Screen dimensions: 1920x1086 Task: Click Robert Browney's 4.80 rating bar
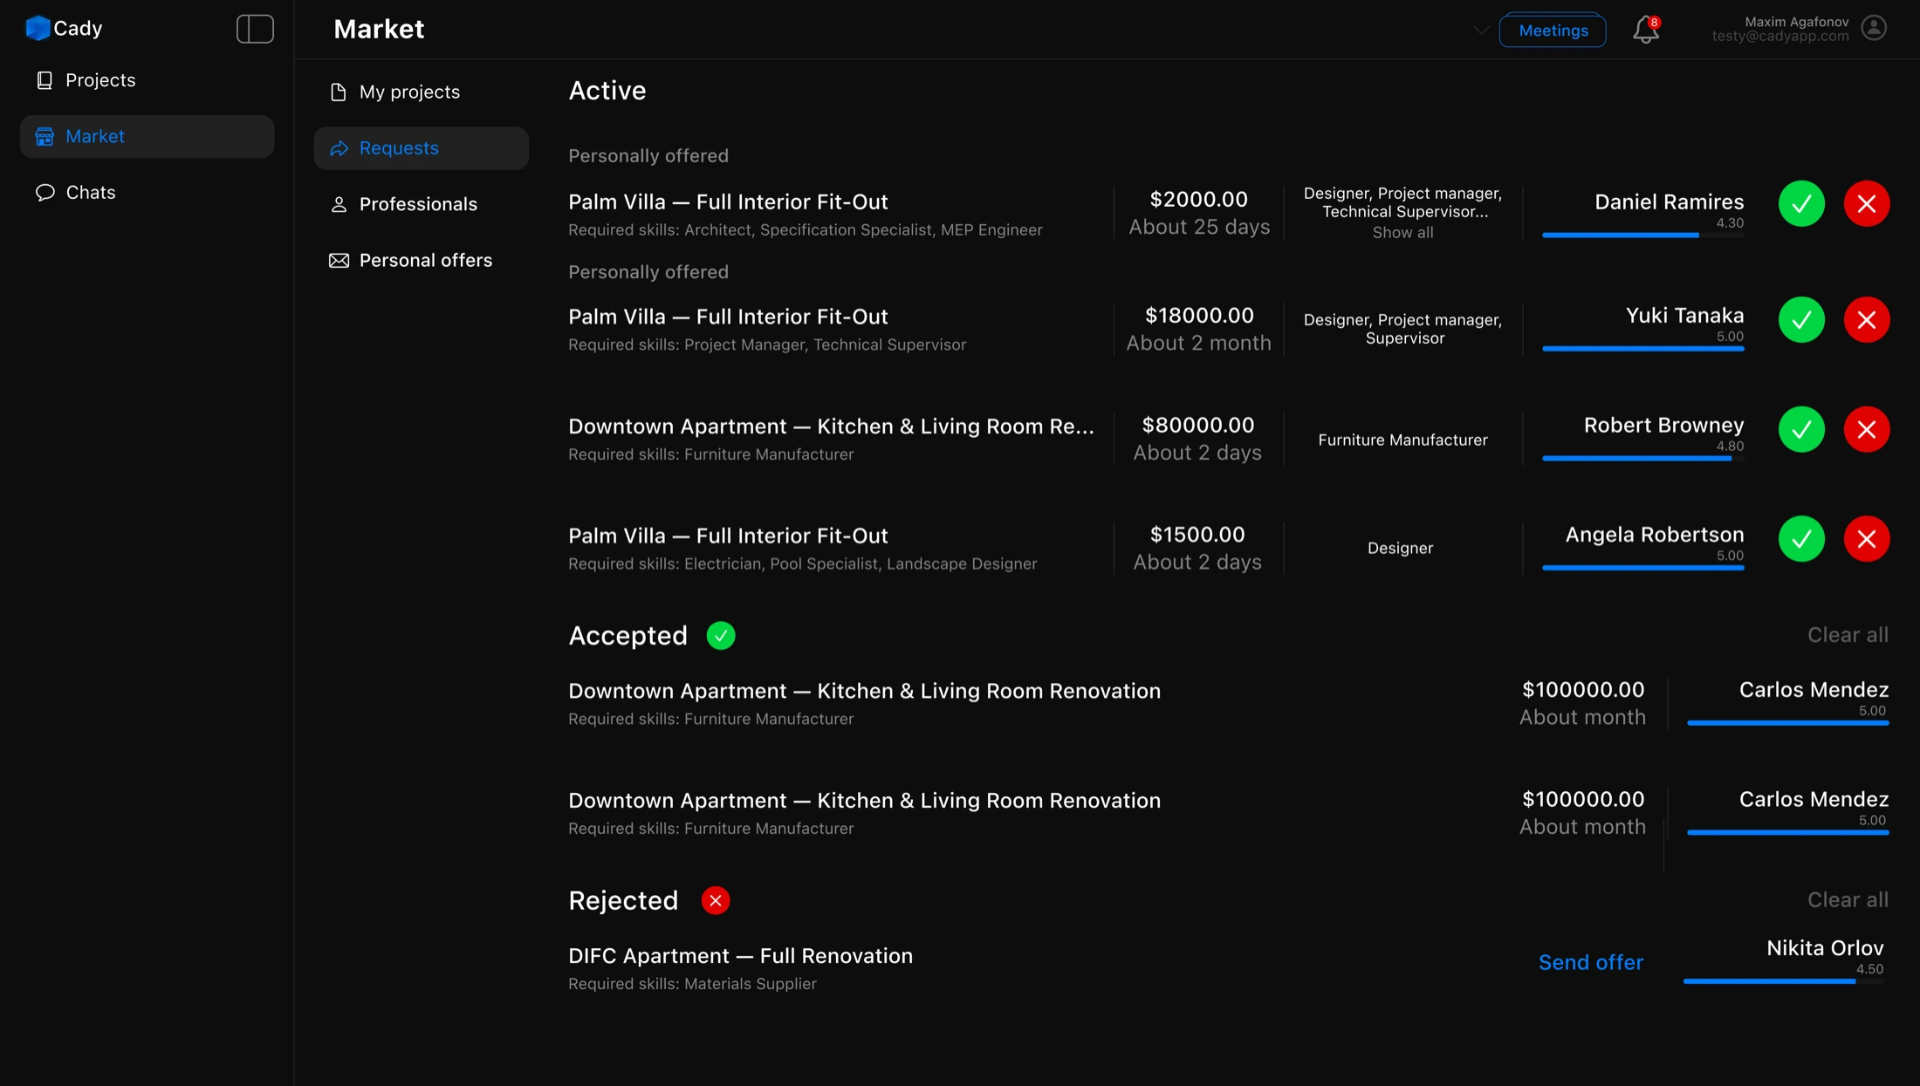tap(1642, 458)
